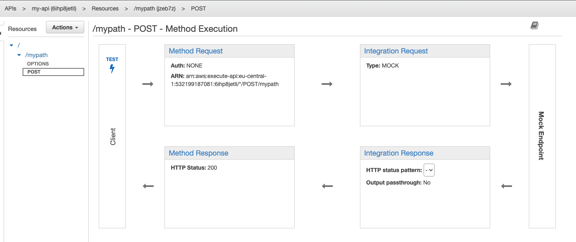Collapse the root / resource node
Screen dimensions: 576x242
coord(11,45)
